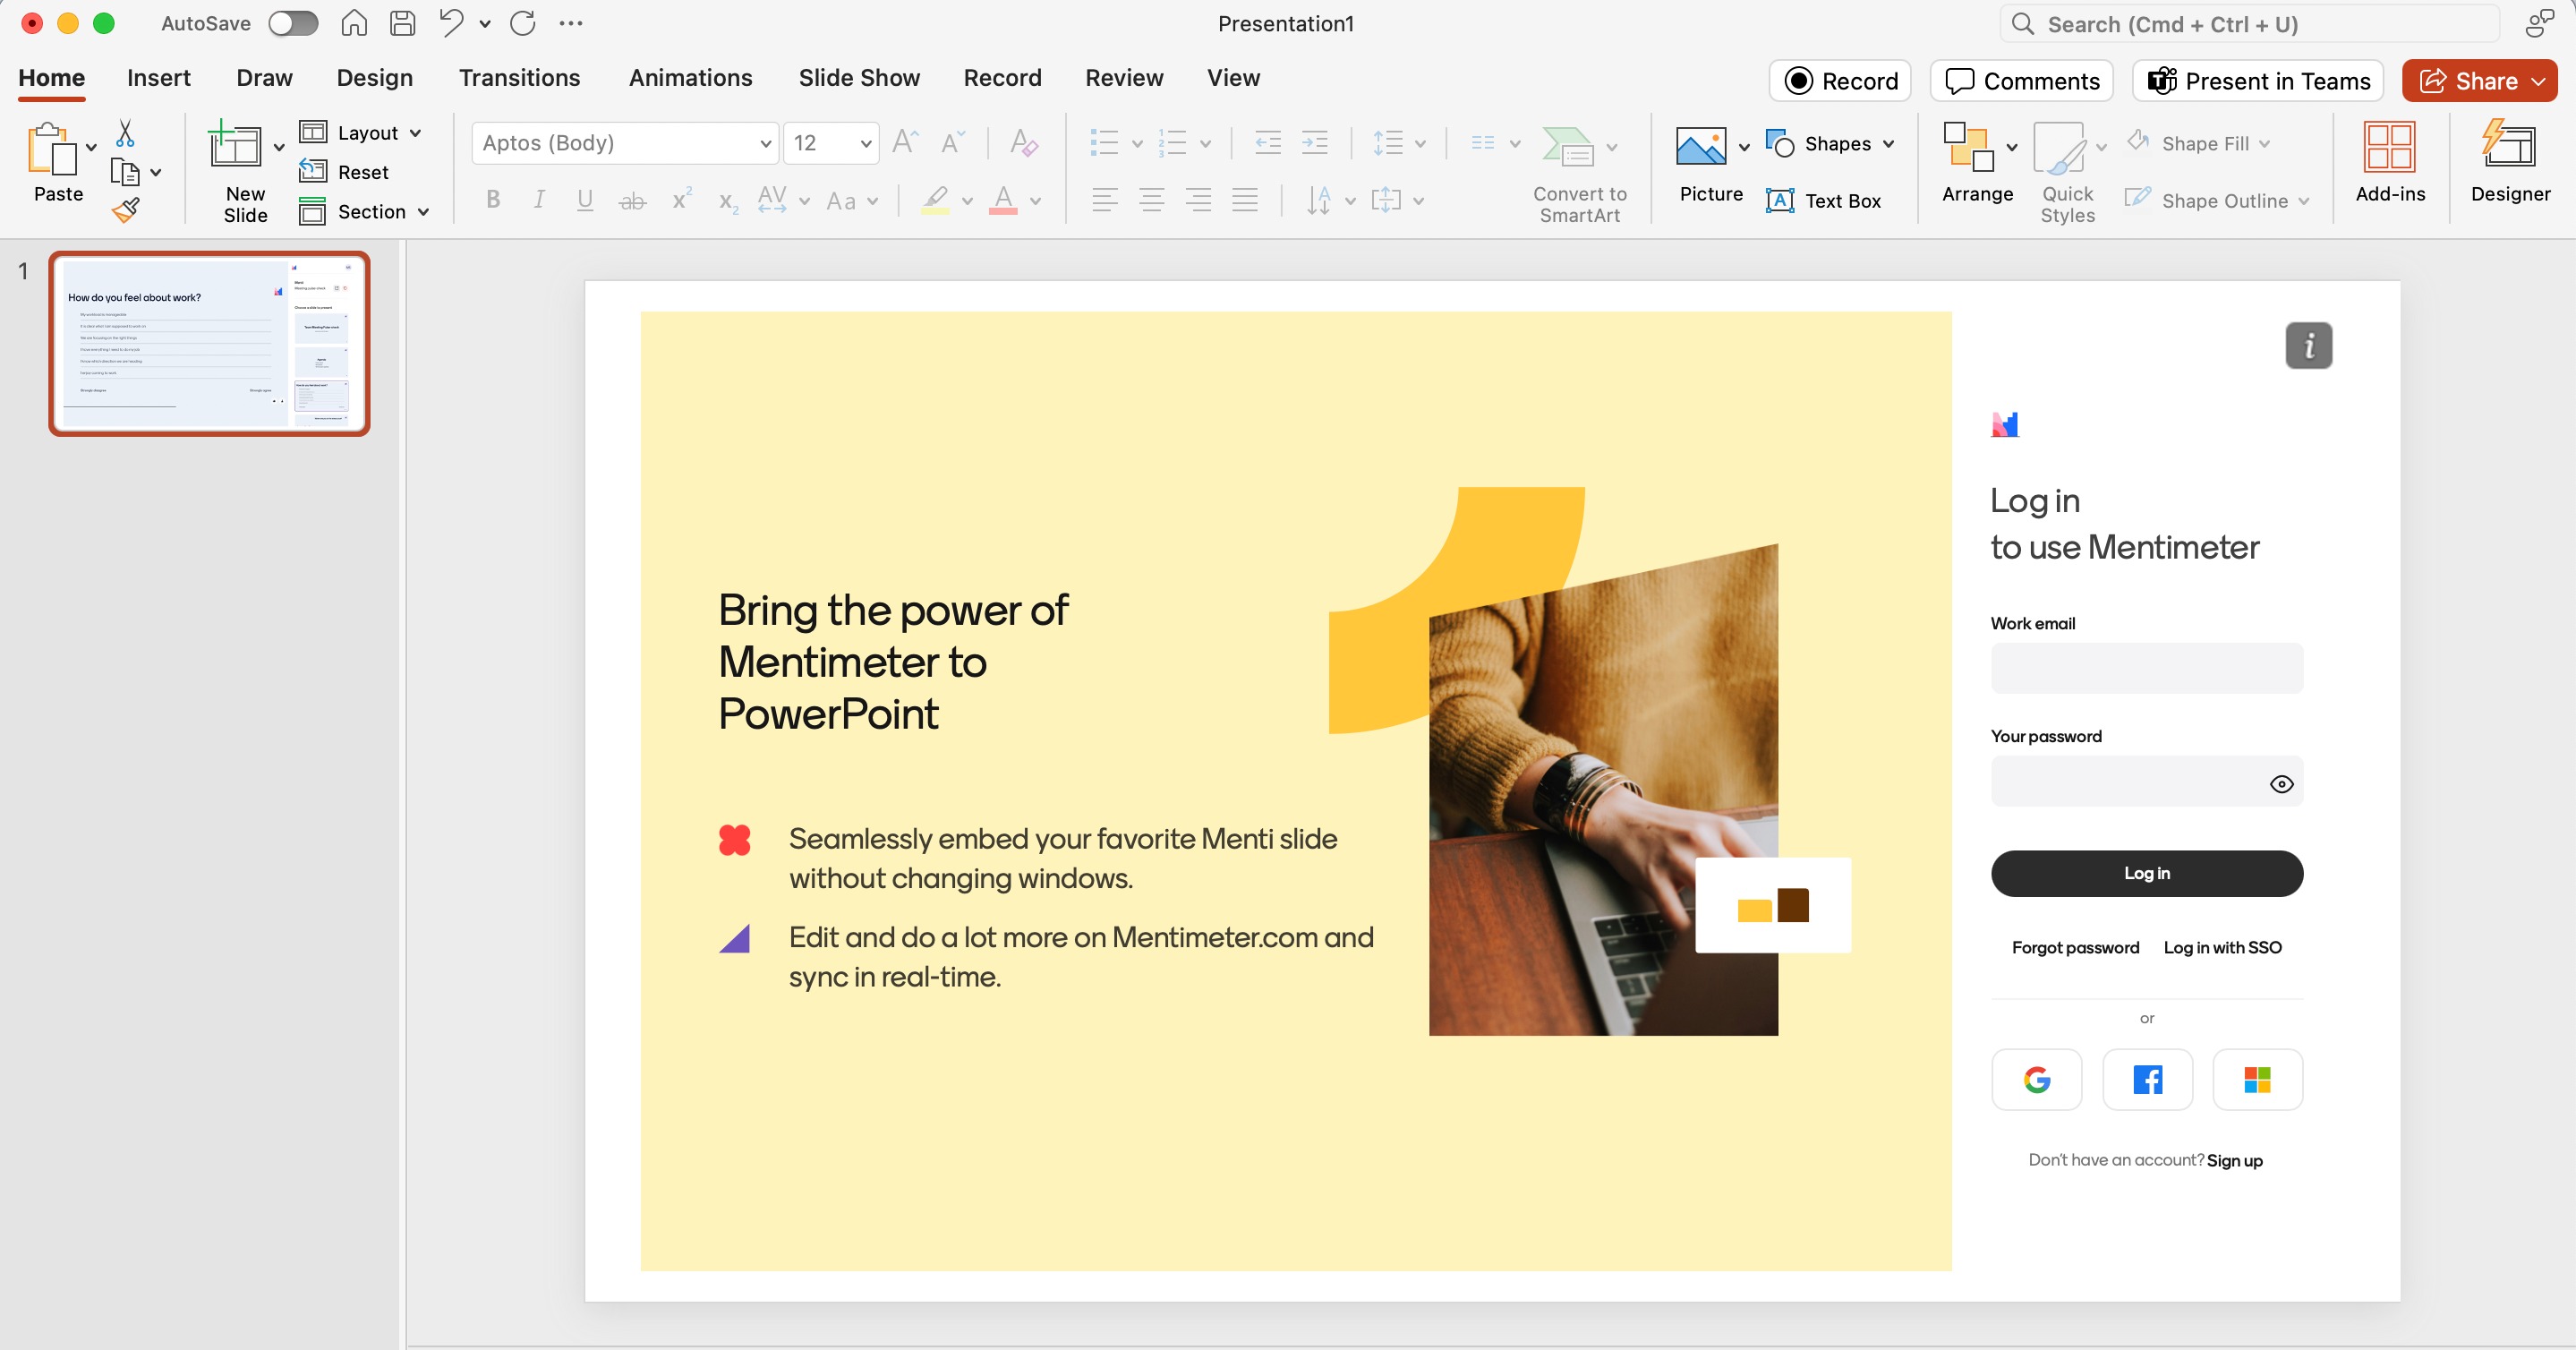Click the font color swatch
Image resolution: width=2576 pixels, height=1350 pixels.
point(1003,200)
